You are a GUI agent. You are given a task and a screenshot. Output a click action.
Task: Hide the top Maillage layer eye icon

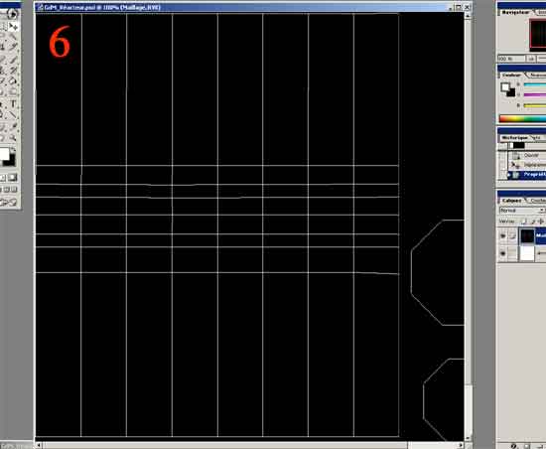(x=502, y=235)
